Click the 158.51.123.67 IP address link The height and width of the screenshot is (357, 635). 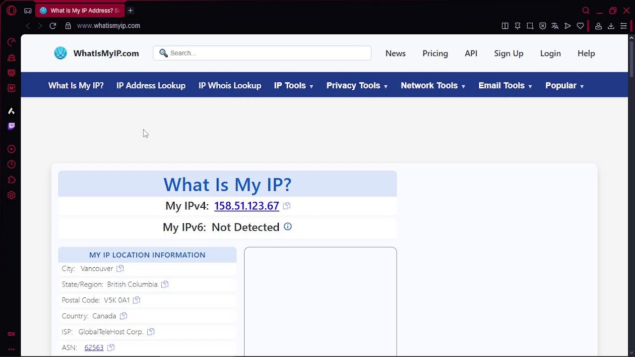click(247, 206)
